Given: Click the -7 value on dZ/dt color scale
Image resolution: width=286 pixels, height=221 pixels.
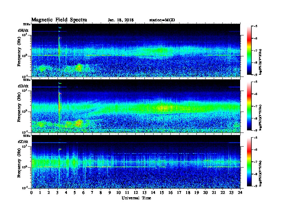Looking at the screenshot, I should (256, 162).
